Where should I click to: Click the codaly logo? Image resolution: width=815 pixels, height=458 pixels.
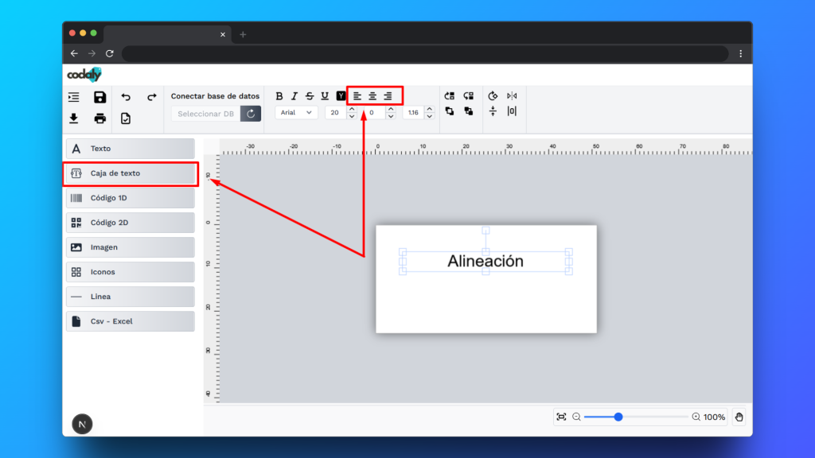pyautogui.click(x=84, y=75)
